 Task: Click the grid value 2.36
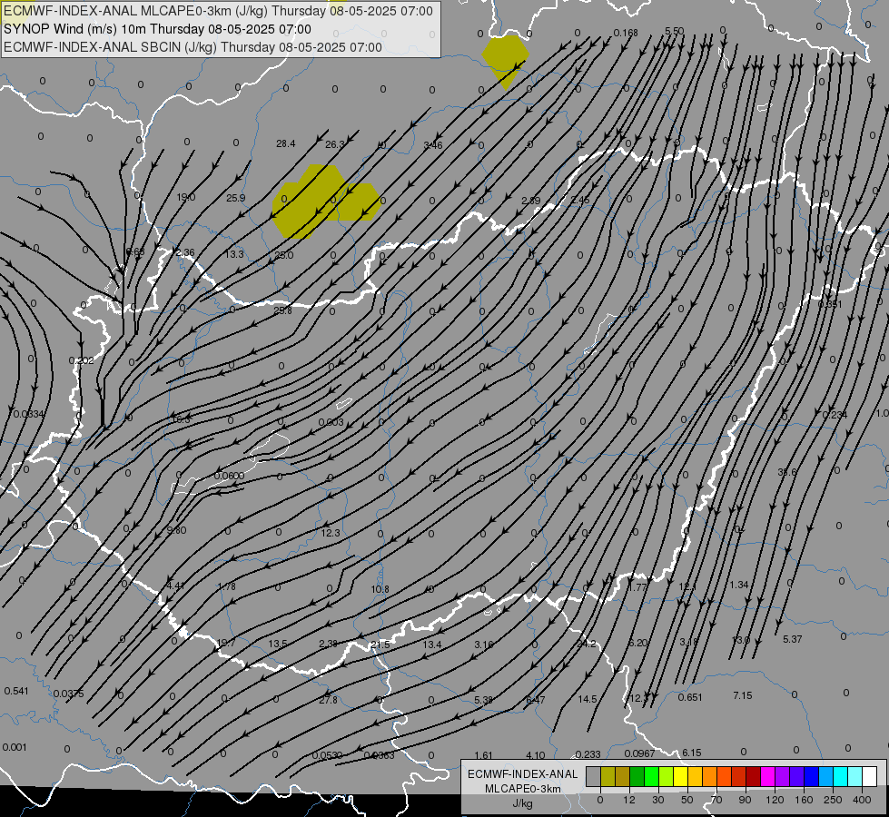185,252
